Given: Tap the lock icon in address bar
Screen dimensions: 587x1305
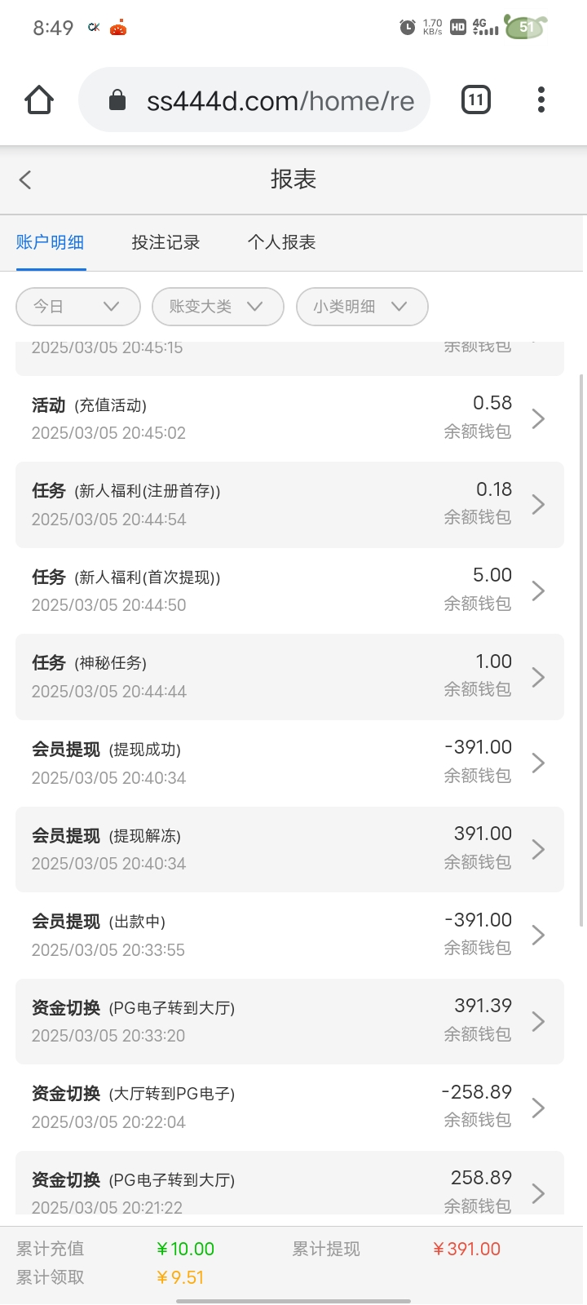Looking at the screenshot, I should [117, 100].
